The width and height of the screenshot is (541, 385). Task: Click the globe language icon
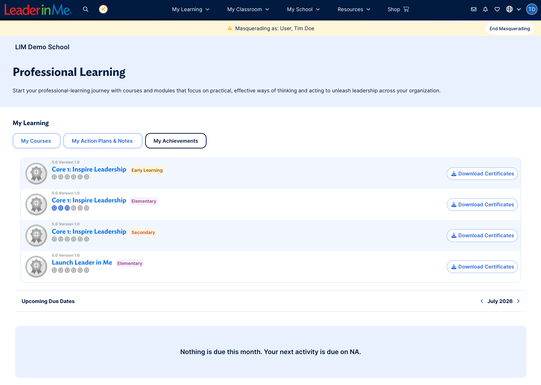509,9
